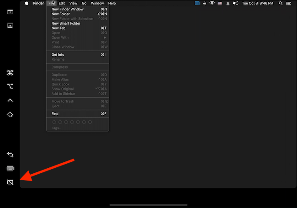Click the dimmed Print menu item
297x208 pixels.
78,42
